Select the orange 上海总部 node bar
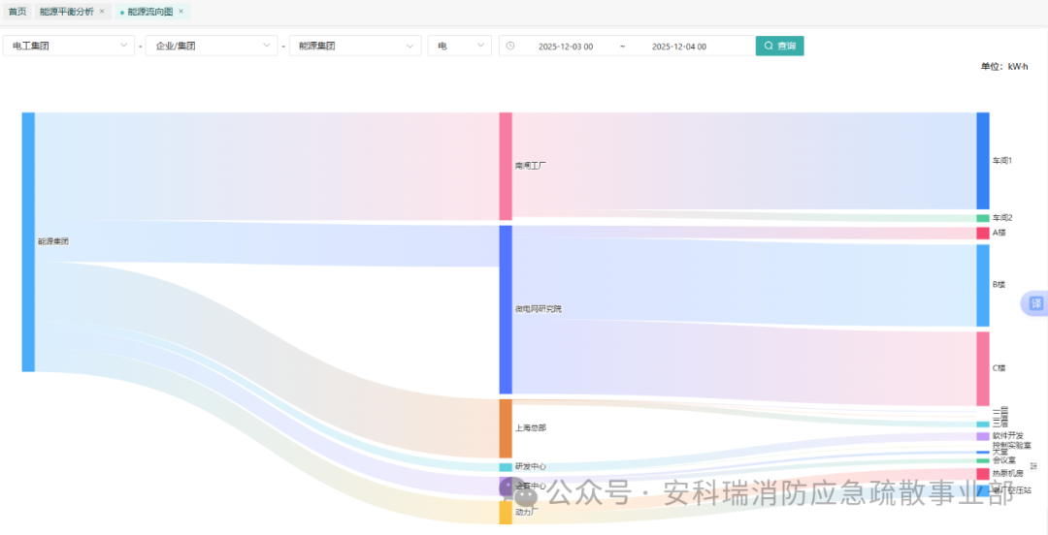 506,428
